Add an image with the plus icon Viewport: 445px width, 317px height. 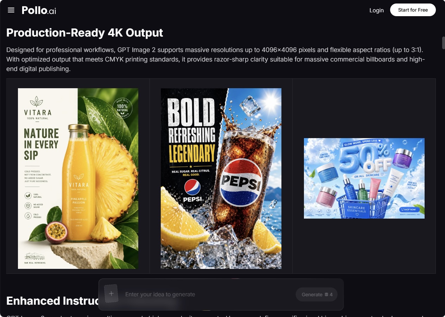click(x=112, y=293)
